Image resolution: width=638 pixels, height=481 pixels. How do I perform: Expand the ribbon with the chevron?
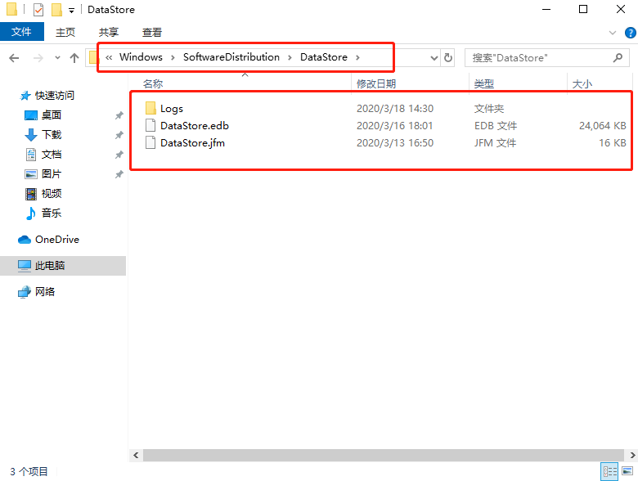(613, 32)
